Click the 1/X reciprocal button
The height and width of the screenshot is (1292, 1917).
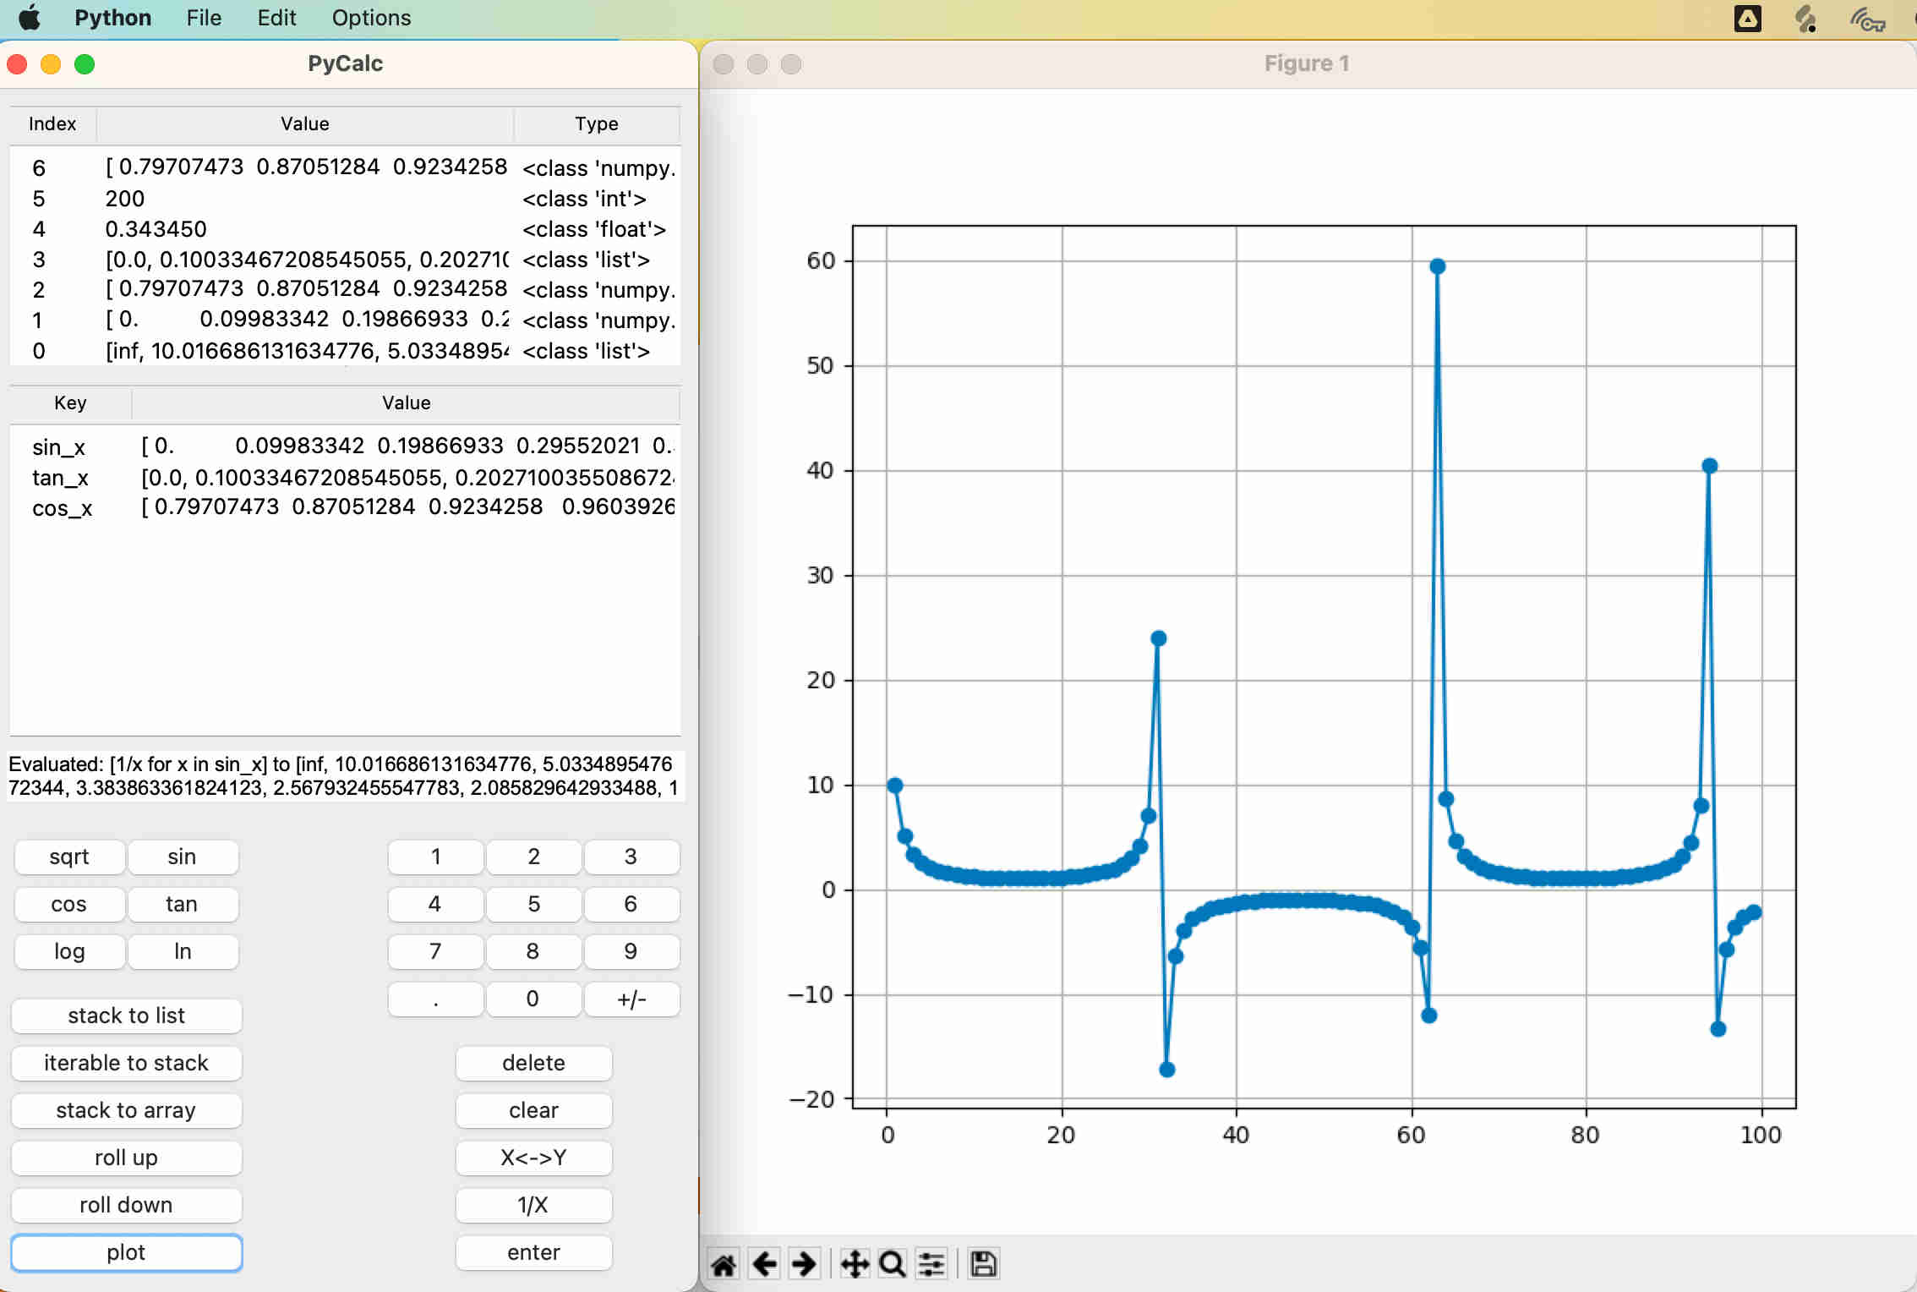click(533, 1205)
